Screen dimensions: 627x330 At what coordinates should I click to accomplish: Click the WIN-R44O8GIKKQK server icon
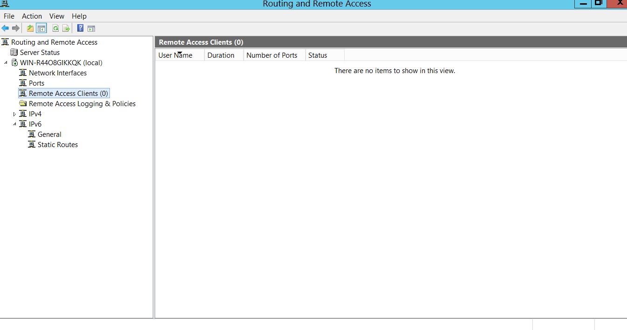coord(14,63)
